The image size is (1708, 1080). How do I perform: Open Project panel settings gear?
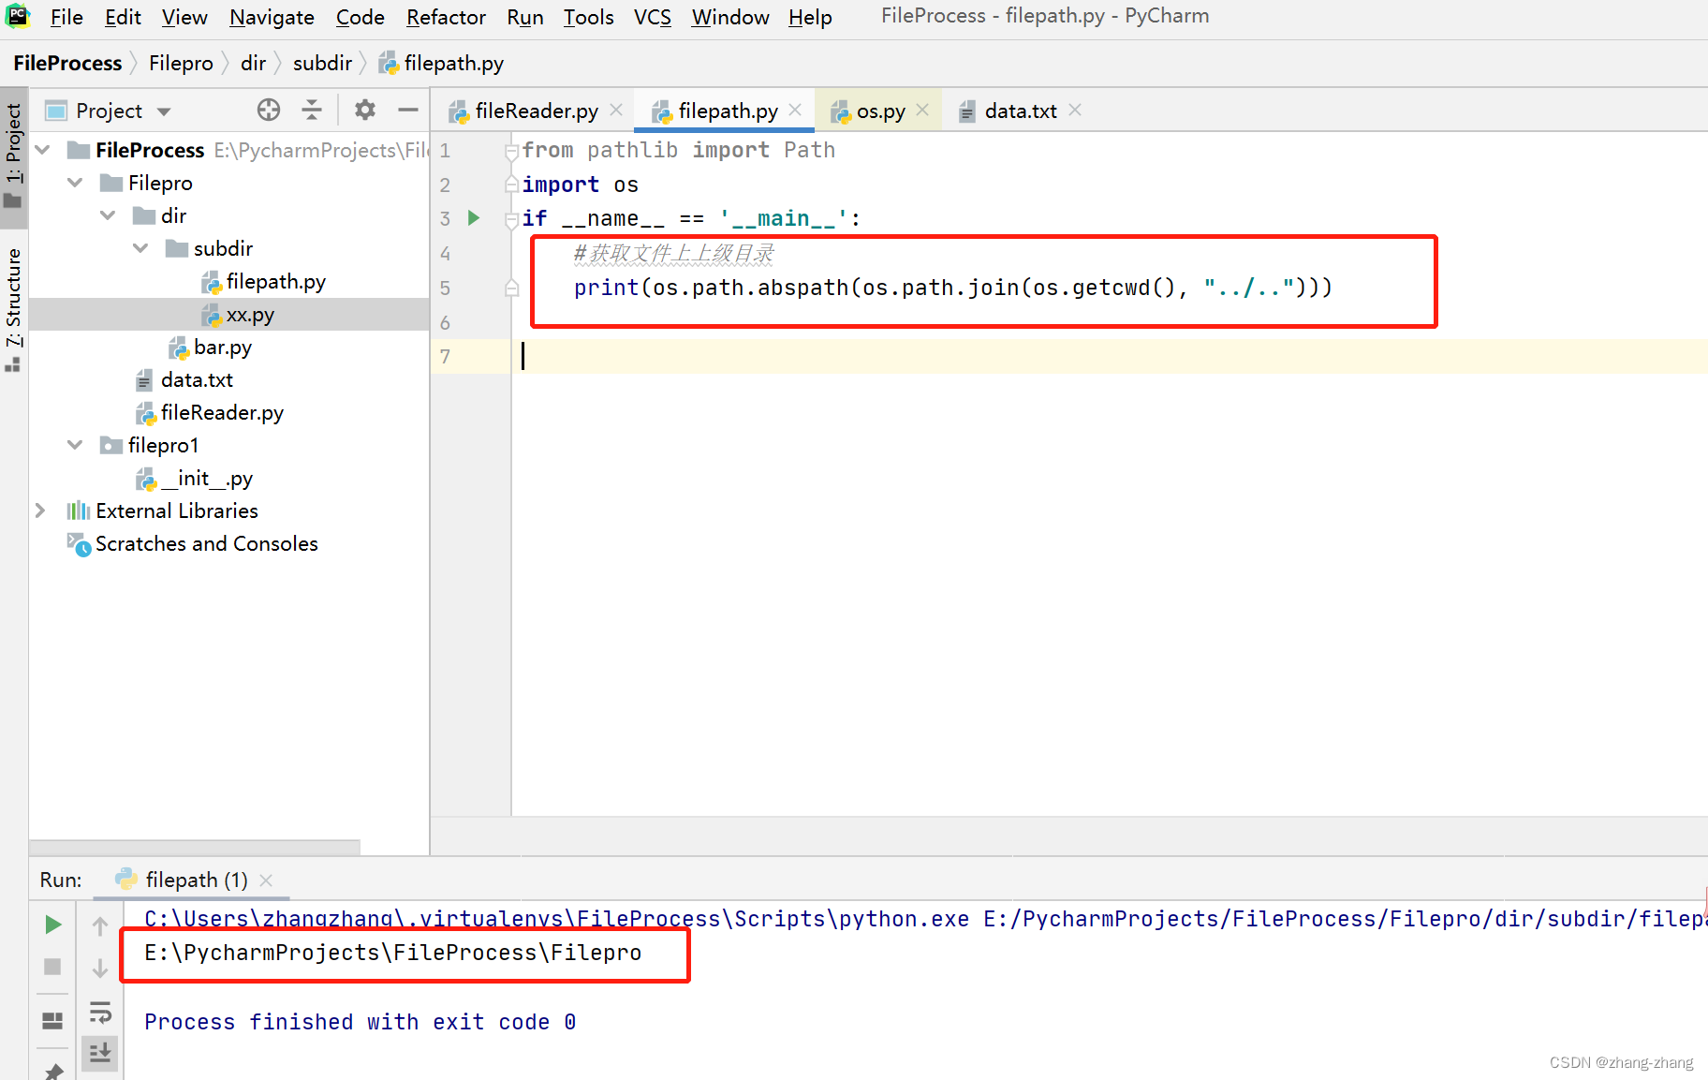tap(365, 111)
